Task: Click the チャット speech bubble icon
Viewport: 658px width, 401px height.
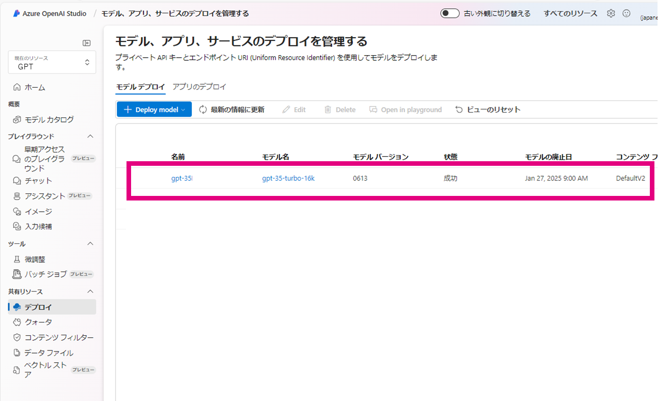Action: pos(17,181)
